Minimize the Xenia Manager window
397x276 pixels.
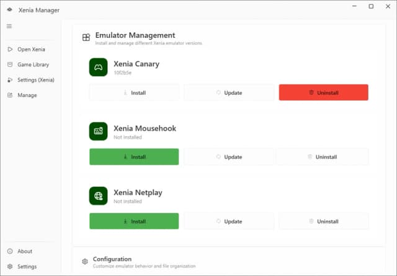pos(354,6)
